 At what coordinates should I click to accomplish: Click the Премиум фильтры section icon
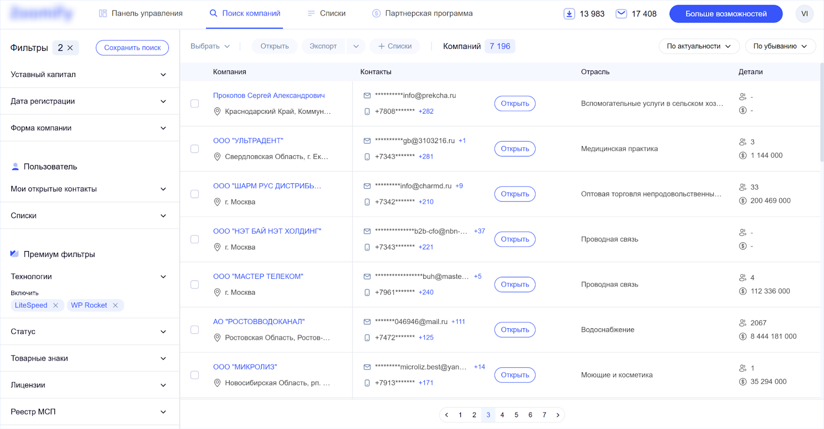point(14,254)
